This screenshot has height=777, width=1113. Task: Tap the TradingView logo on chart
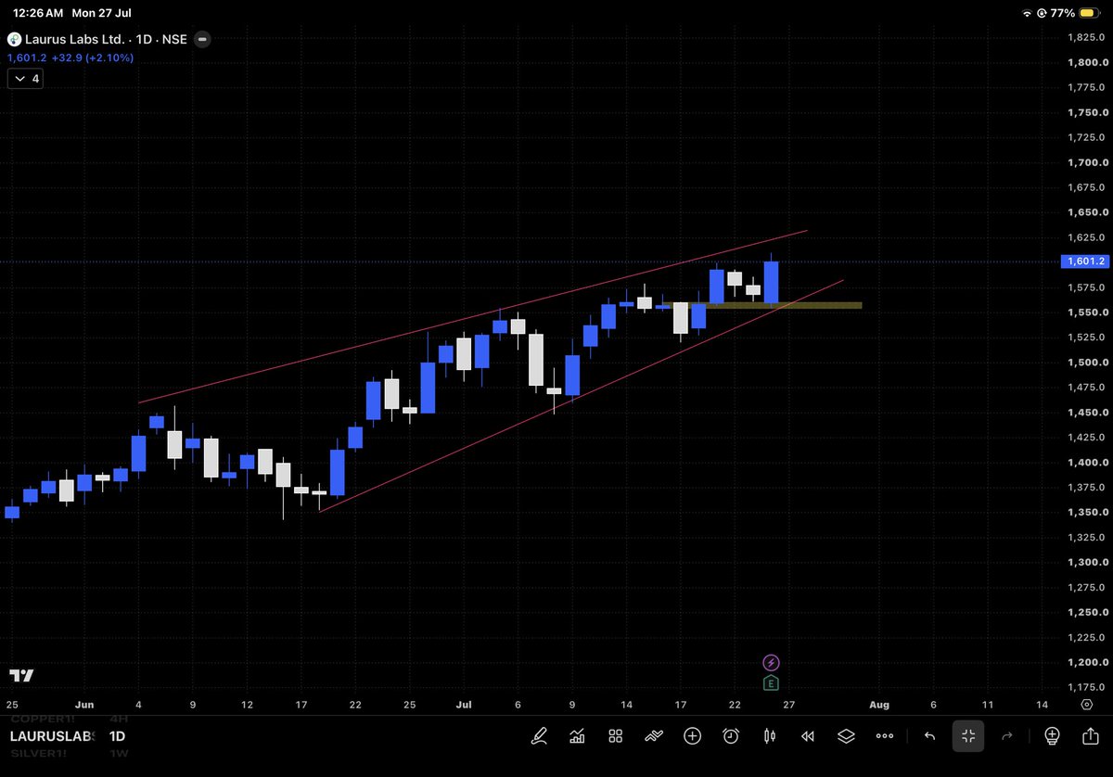coord(22,675)
